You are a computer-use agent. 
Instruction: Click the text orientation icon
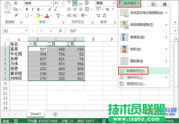[x=83, y=16]
